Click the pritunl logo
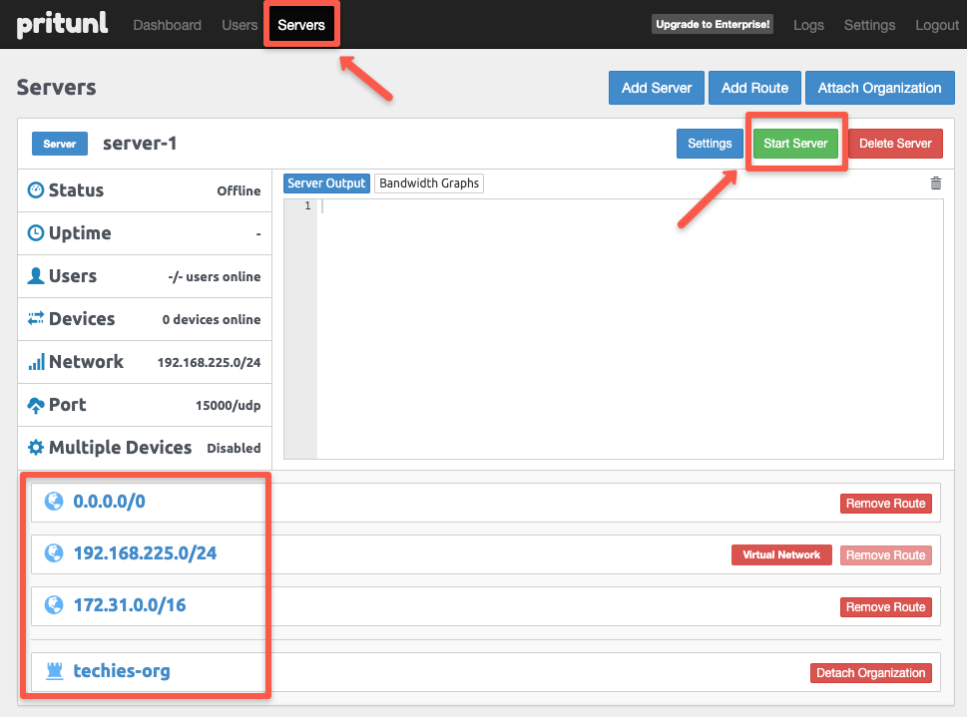Screen dimensions: 967x717 click(x=62, y=25)
